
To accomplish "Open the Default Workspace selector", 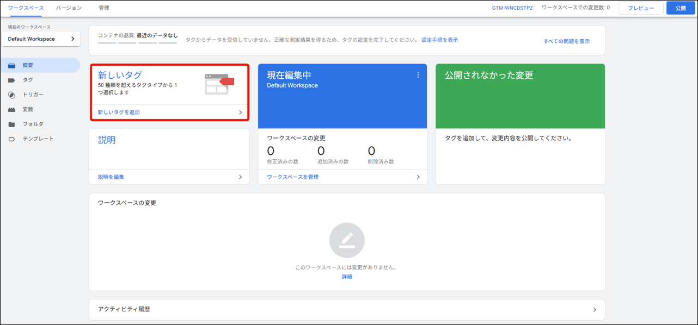I will (x=41, y=39).
